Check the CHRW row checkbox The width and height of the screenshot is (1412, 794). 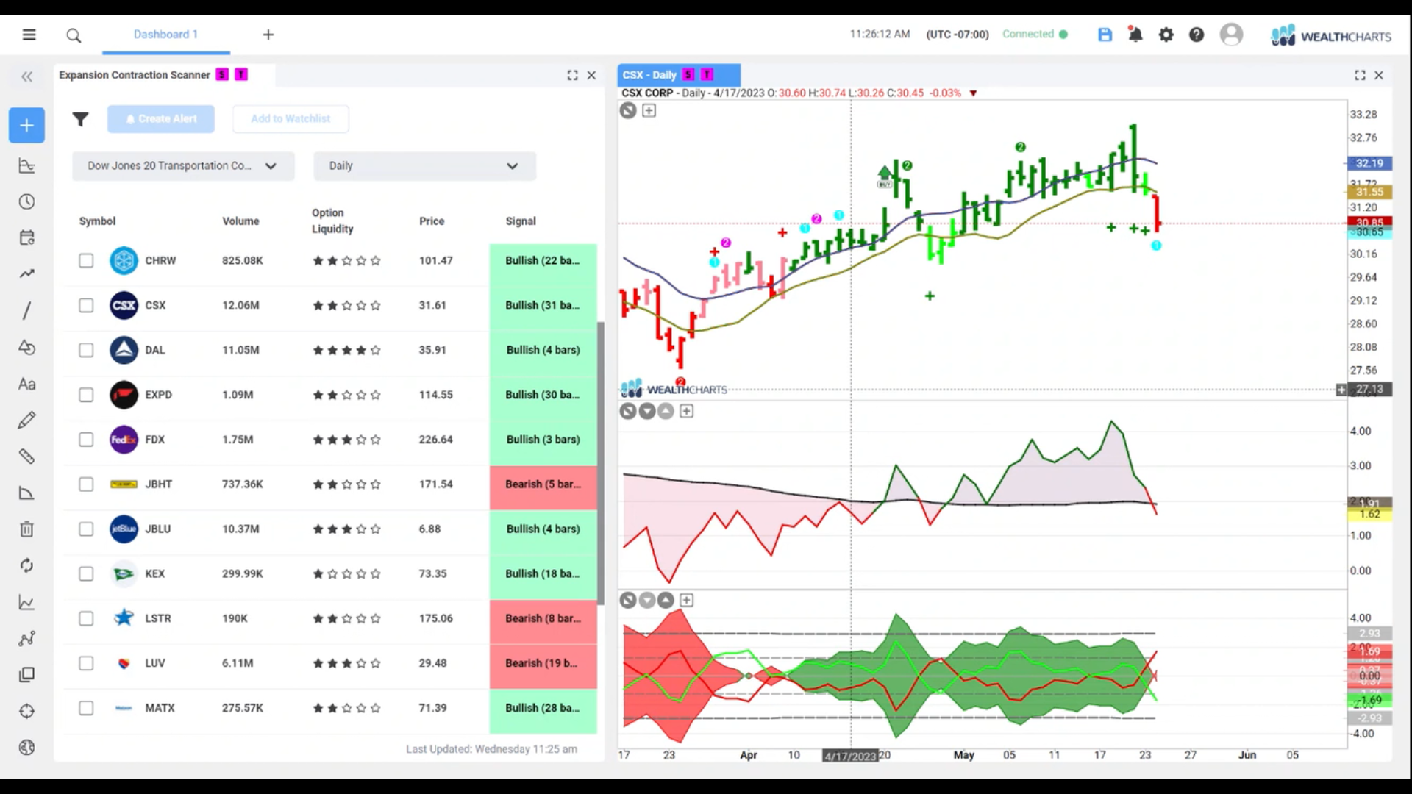pyautogui.click(x=86, y=260)
